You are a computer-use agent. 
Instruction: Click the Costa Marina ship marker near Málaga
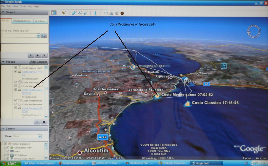pos(133,67)
